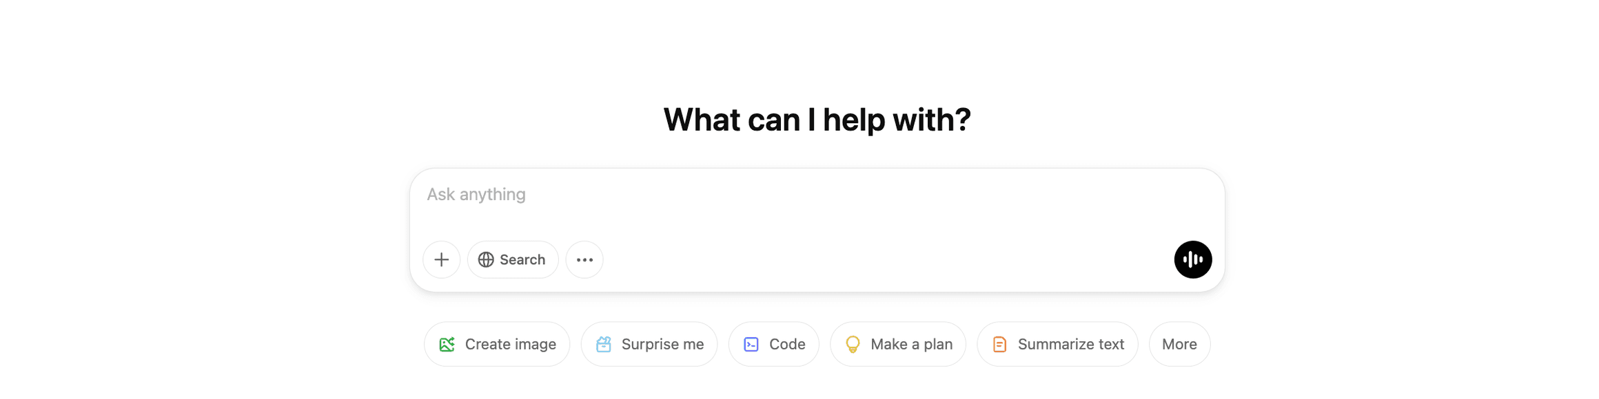The height and width of the screenshot is (399, 1599).
Task: Expand the More suggestions chip
Action: [x=1179, y=344]
